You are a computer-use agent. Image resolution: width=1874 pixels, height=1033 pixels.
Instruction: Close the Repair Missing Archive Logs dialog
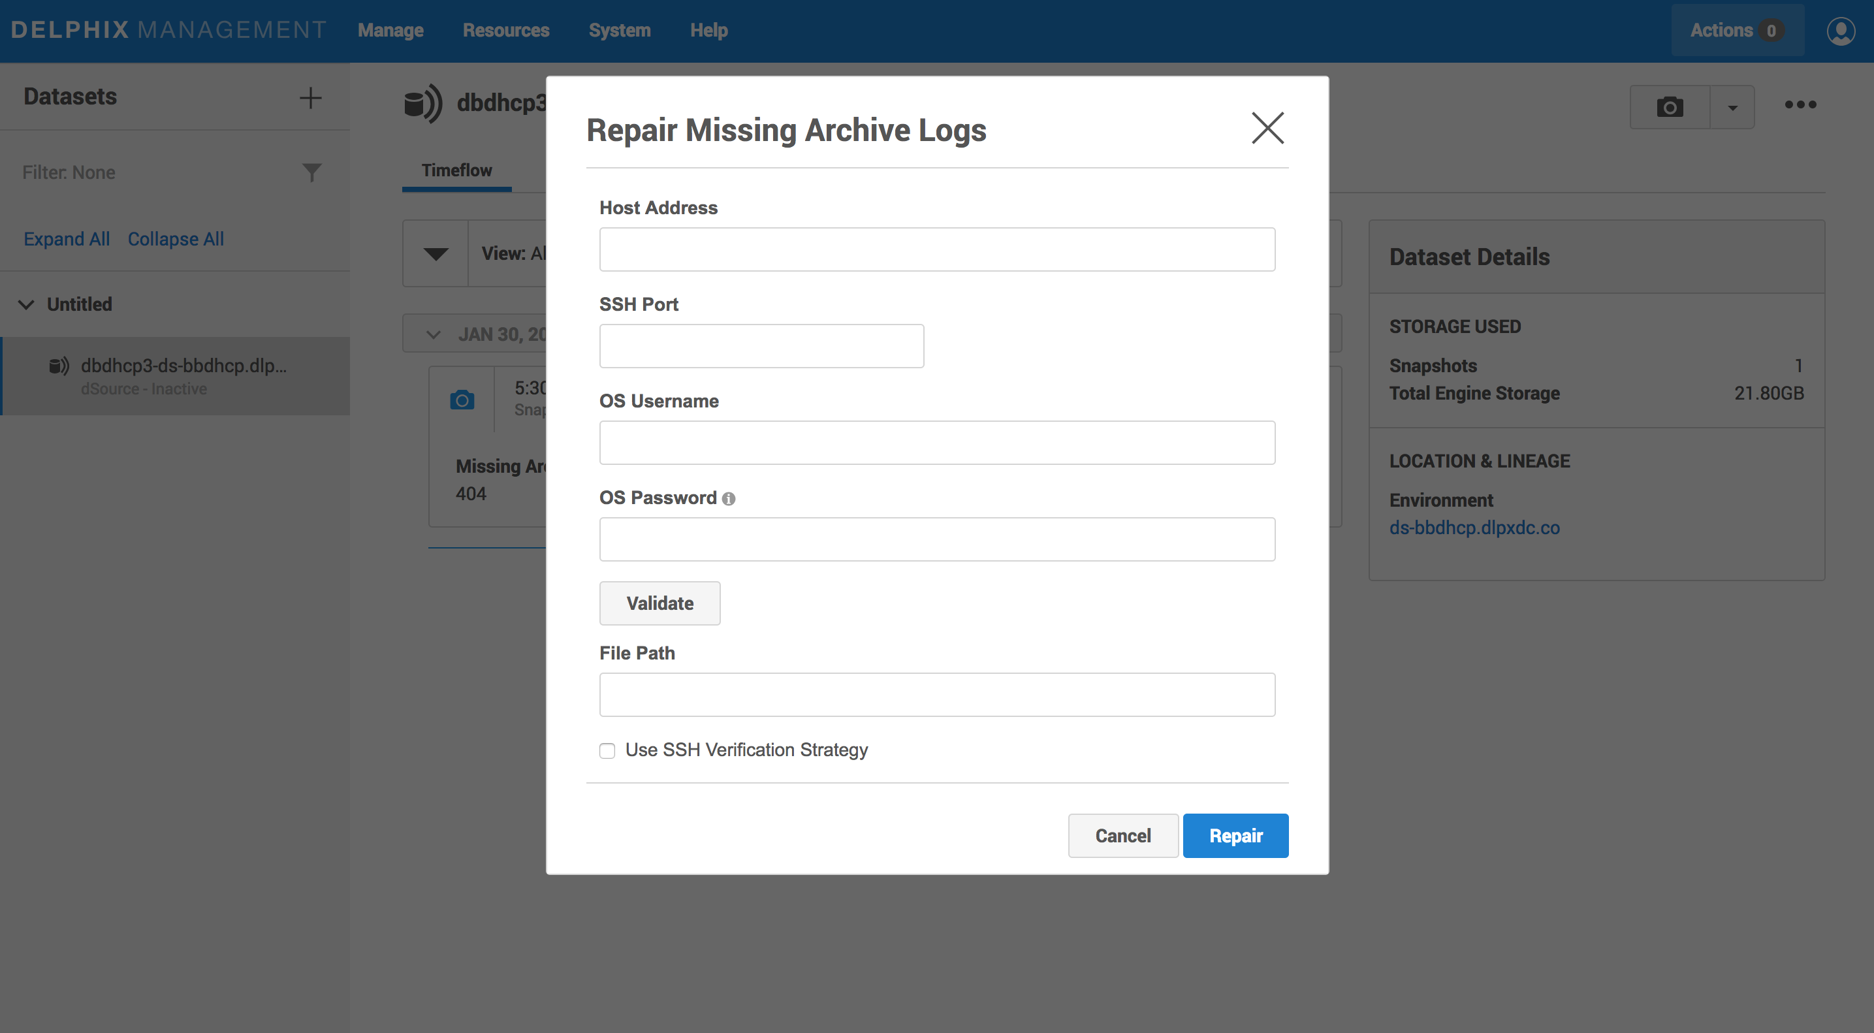click(x=1267, y=128)
